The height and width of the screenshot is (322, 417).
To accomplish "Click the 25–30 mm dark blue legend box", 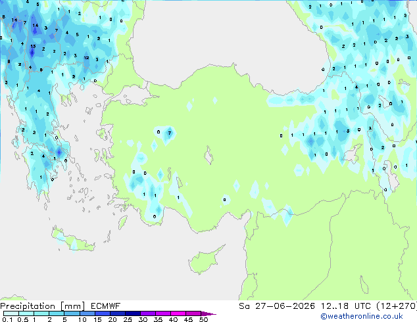I will [x=133, y=313].
